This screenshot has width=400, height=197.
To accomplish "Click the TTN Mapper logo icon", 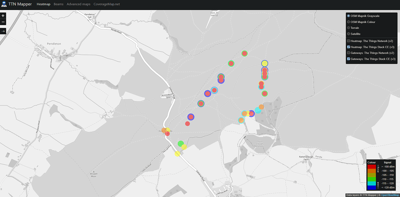I will tap(4, 4).
